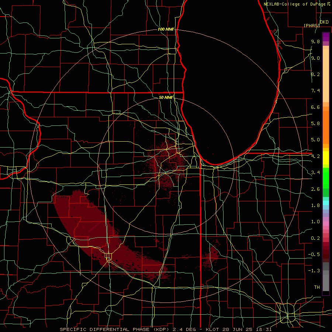
Task: Select the 1.0 scale label
Action: coord(315,222)
